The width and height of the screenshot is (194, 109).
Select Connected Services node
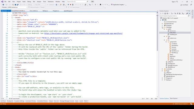click(171, 22)
